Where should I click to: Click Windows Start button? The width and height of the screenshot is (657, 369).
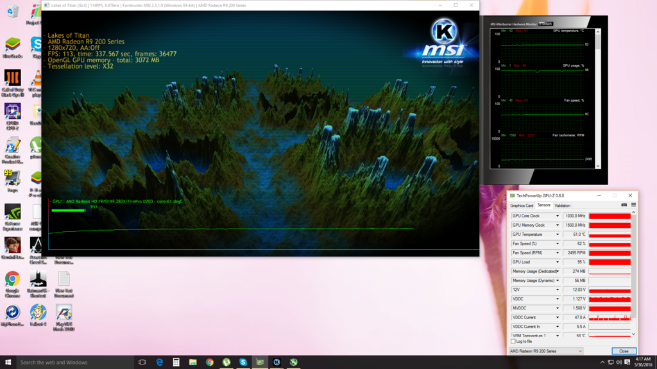click(x=8, y=363)
